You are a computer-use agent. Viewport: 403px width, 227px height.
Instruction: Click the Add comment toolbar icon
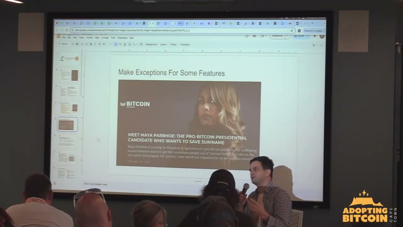pos(141,44)
